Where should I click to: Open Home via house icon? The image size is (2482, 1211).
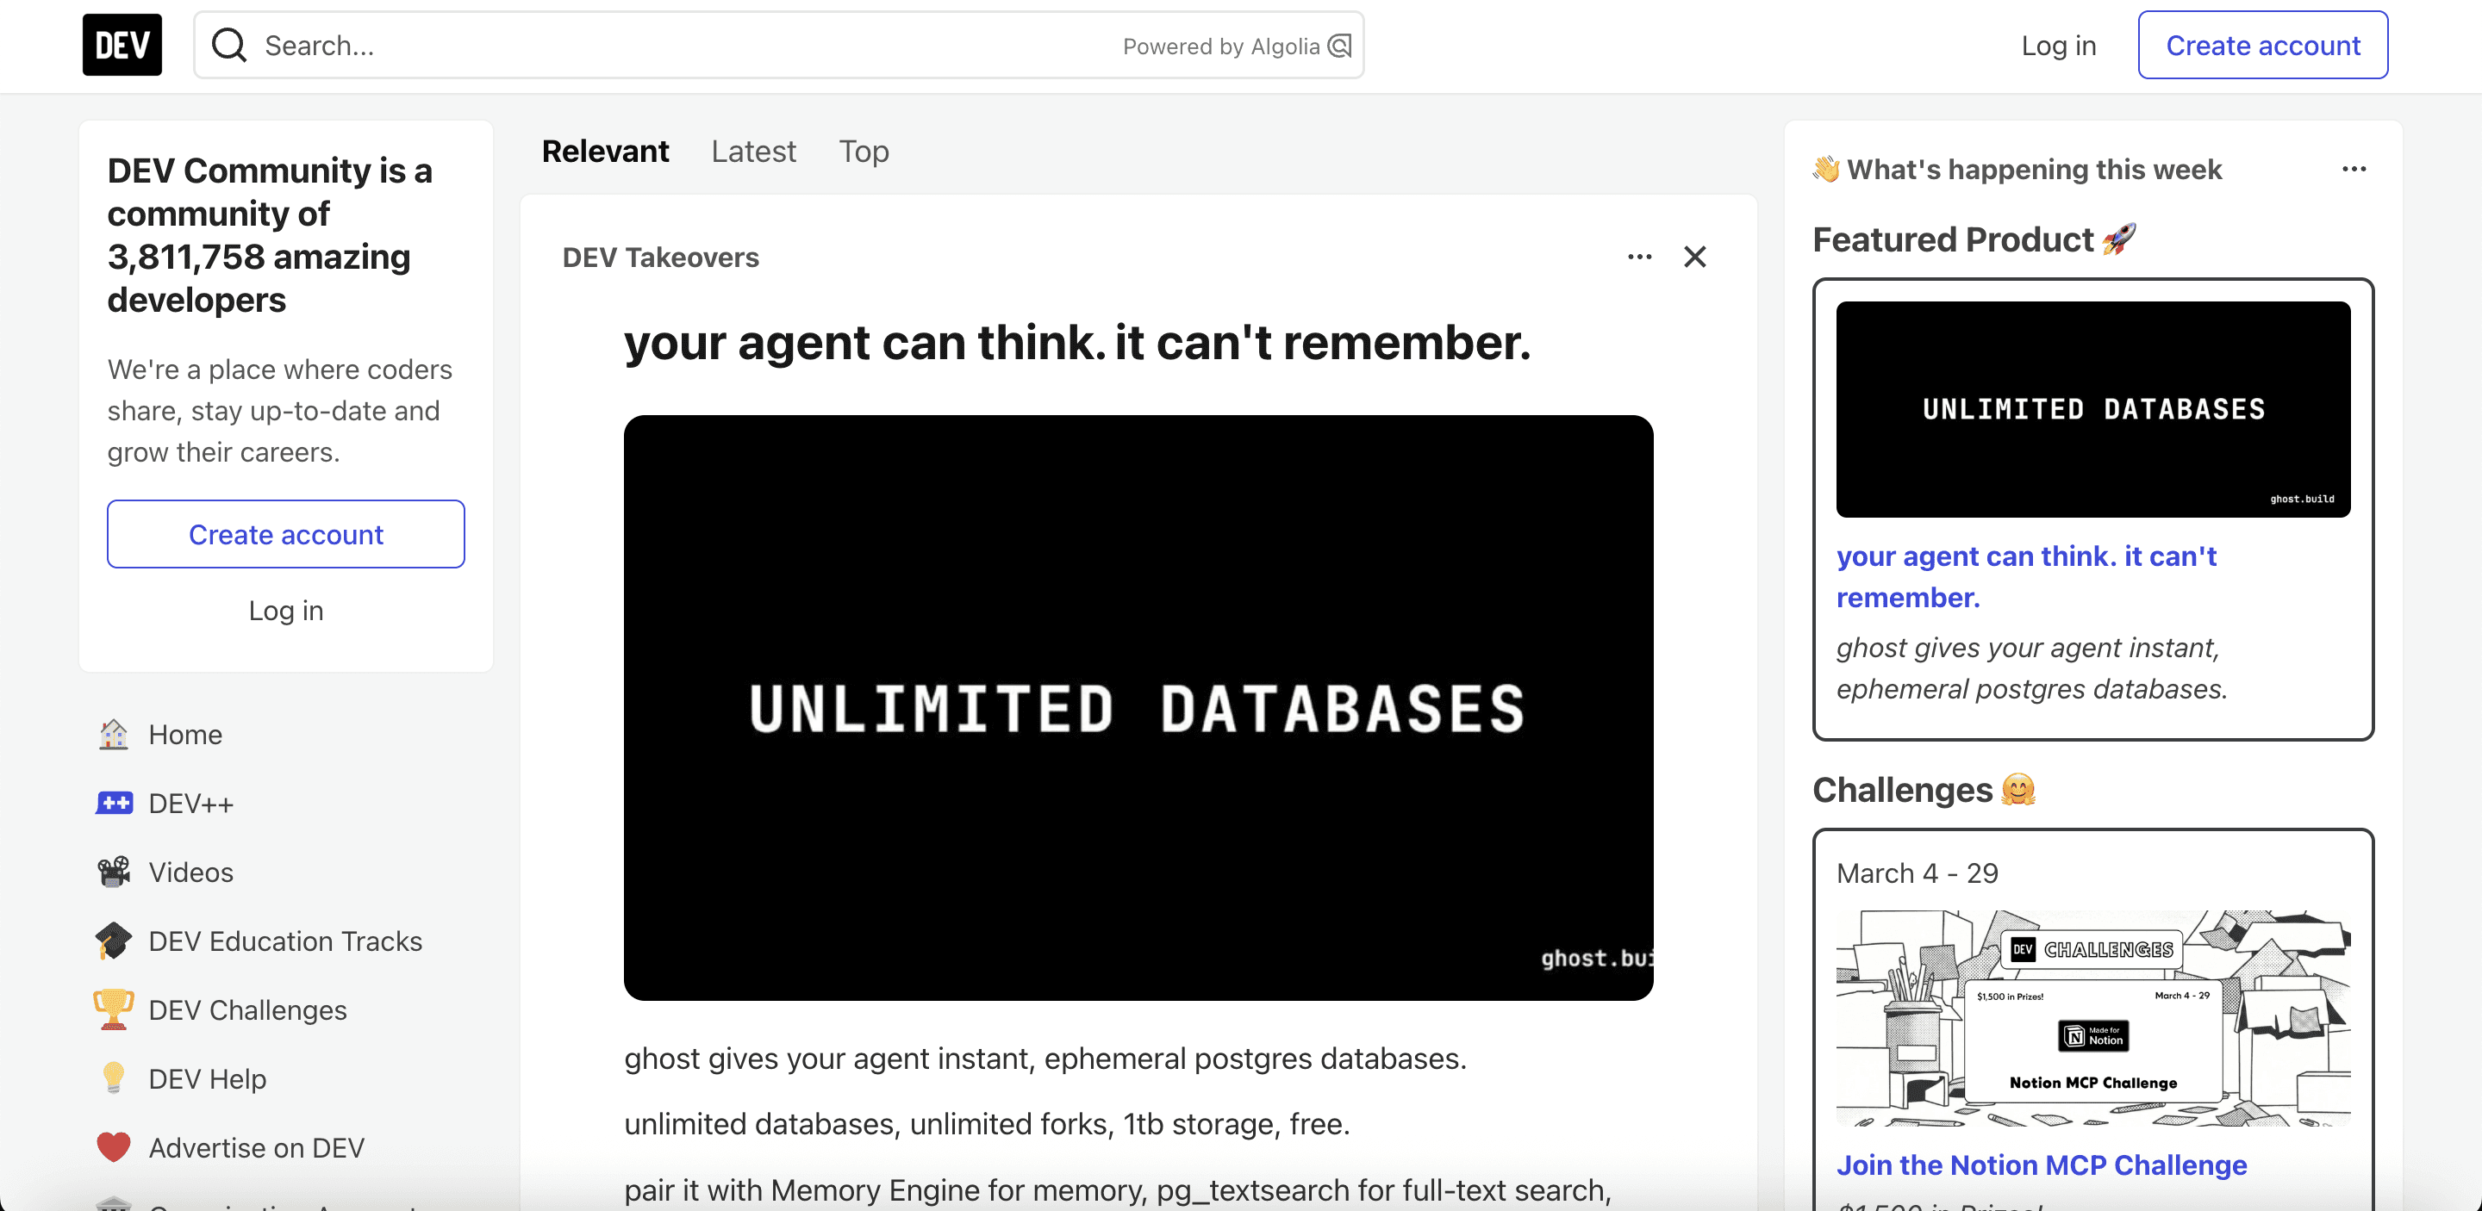point(114,735)
